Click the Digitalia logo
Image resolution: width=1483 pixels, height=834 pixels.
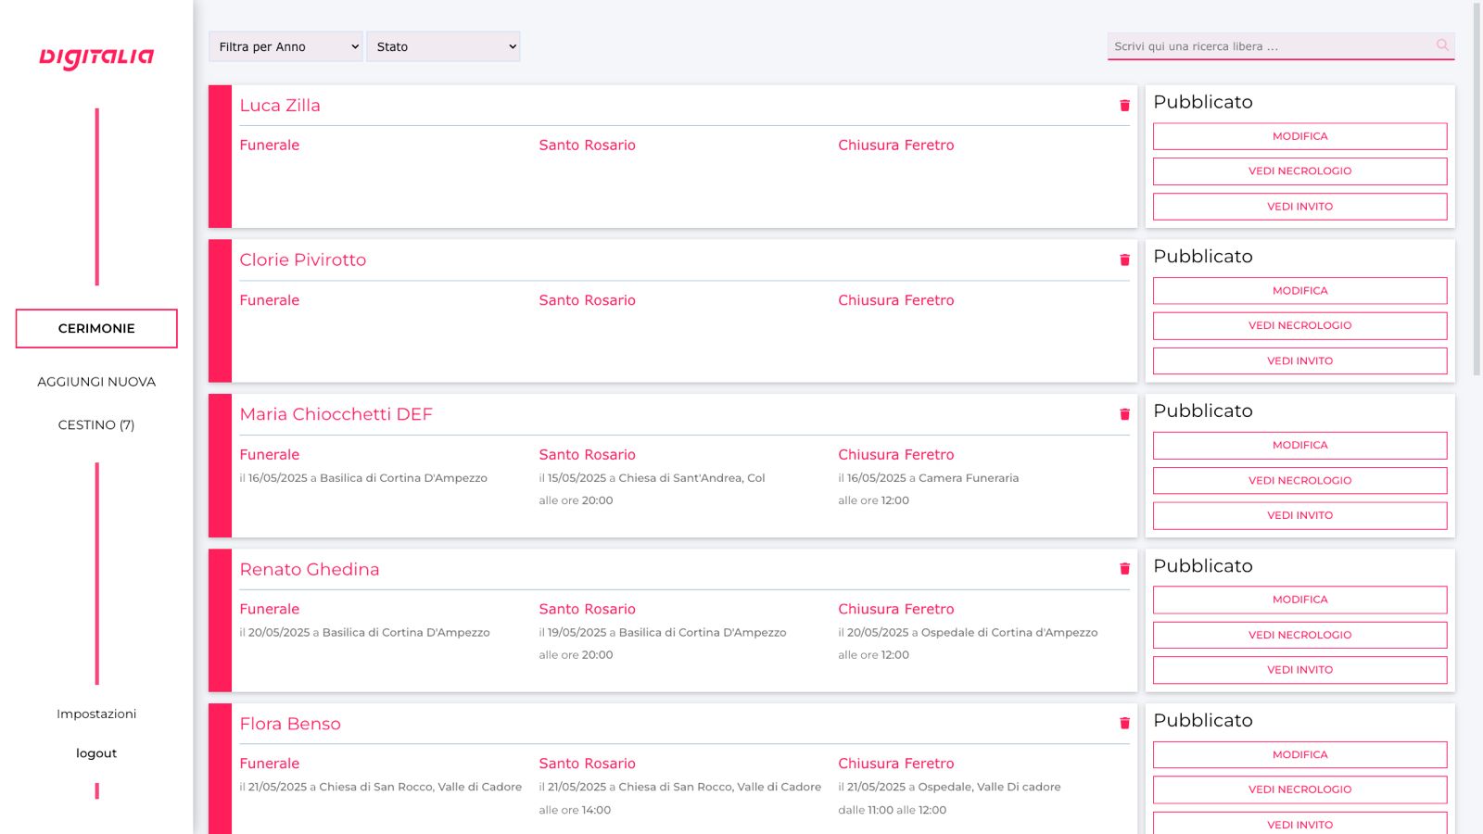click(x=96, y=57)
